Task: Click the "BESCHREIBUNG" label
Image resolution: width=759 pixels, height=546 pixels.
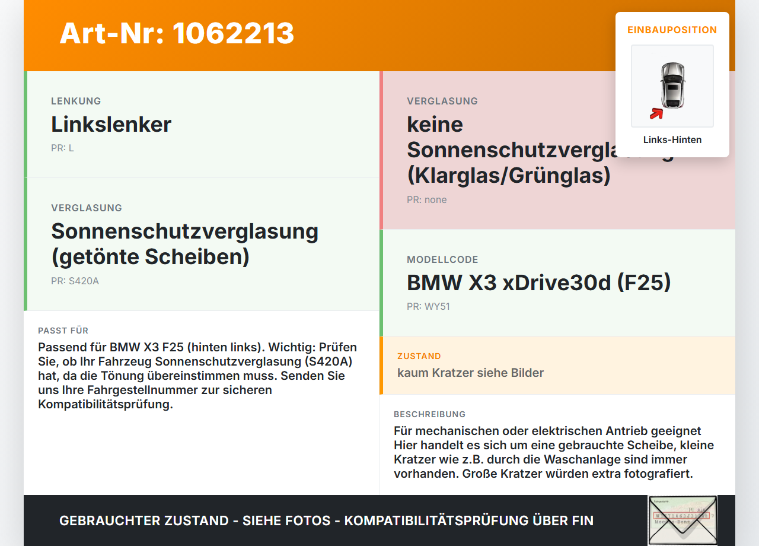Action: click(429, 414)
